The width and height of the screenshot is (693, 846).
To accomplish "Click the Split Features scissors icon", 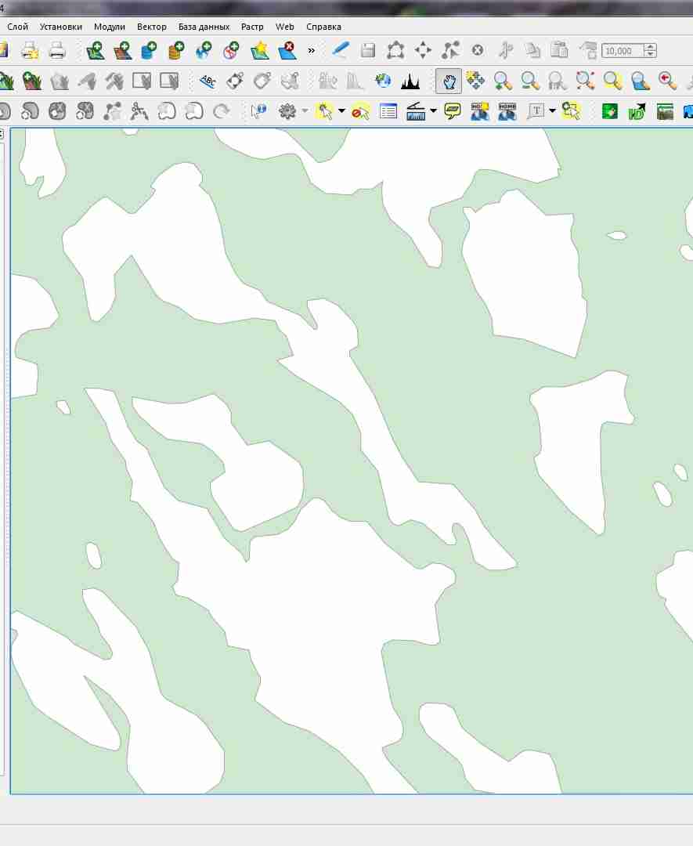I will point(139,112).
